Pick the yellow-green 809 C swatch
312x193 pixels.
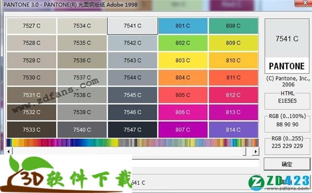click(233, 43)
